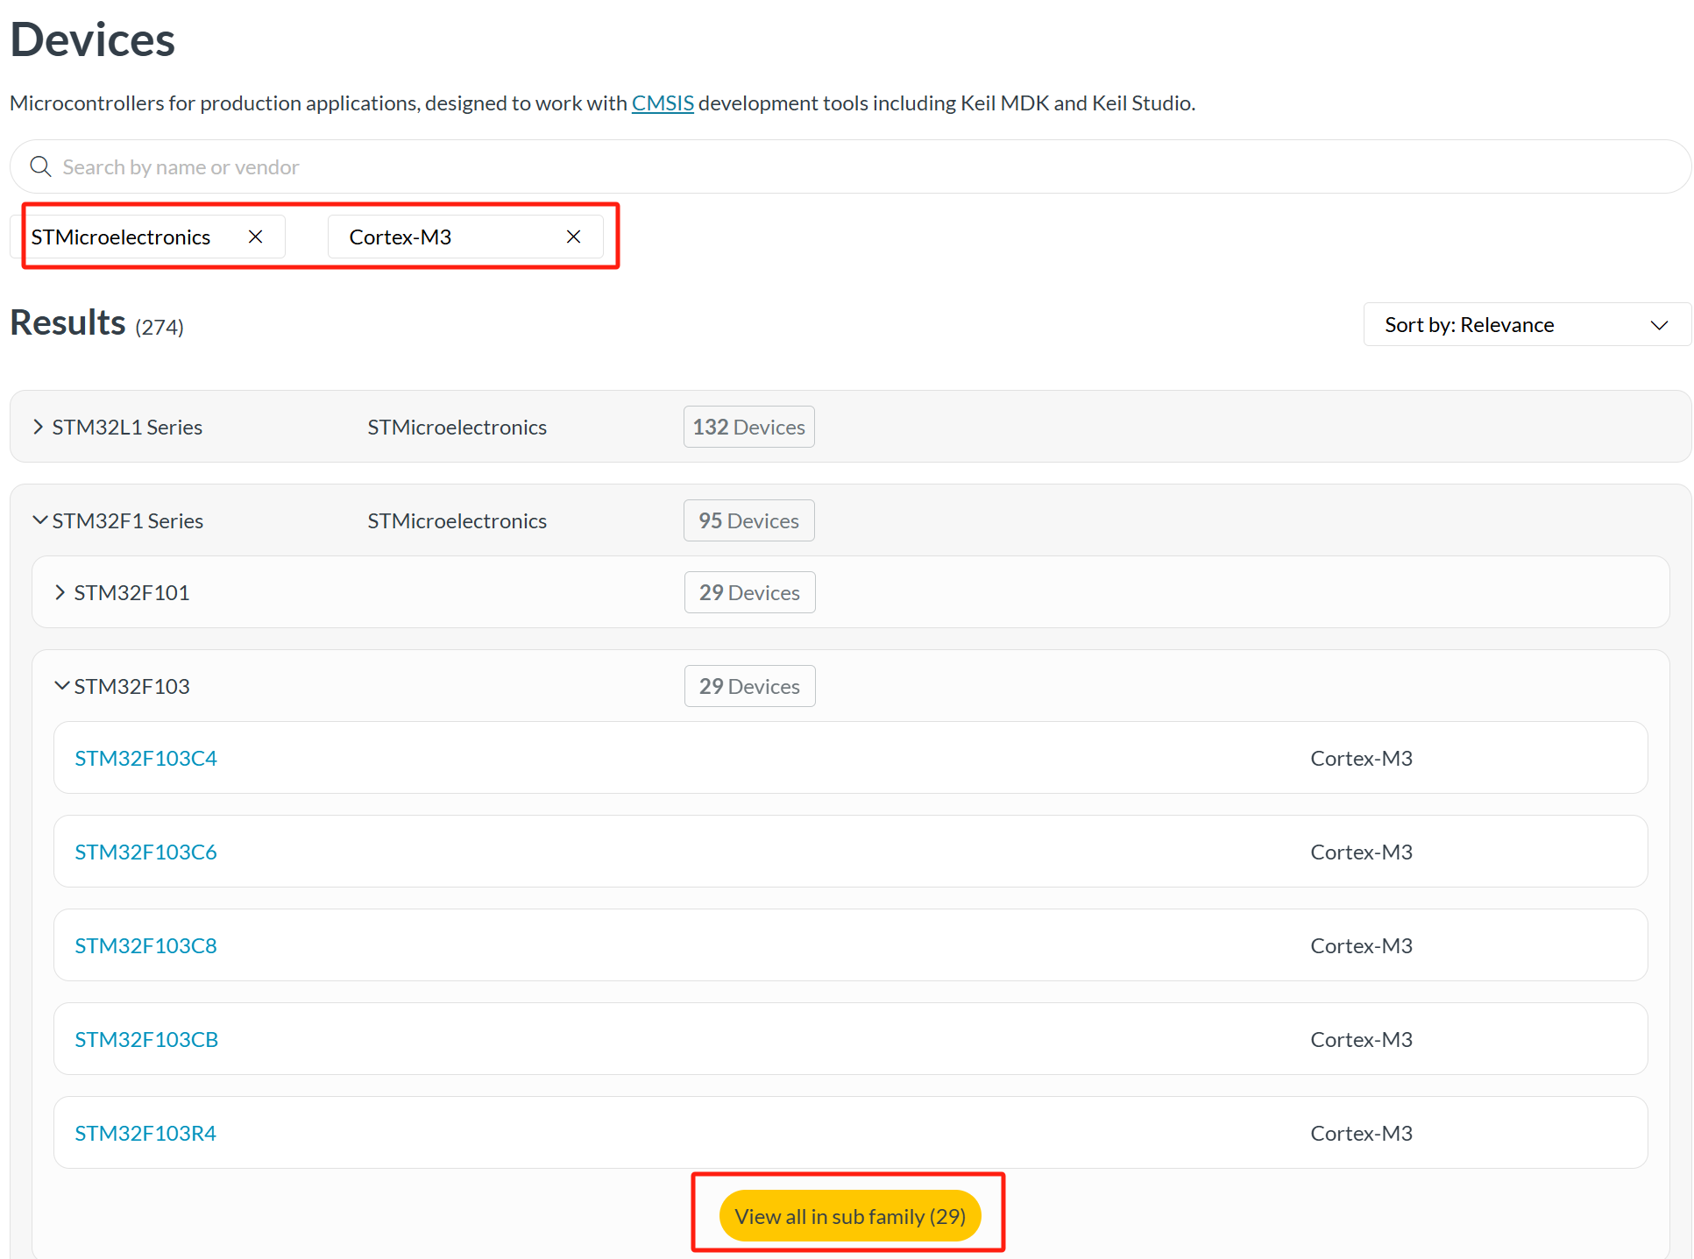This screenshot has width=1694, height=1259.
Task: Click the search magnifier icon
Action: point(40,166)
